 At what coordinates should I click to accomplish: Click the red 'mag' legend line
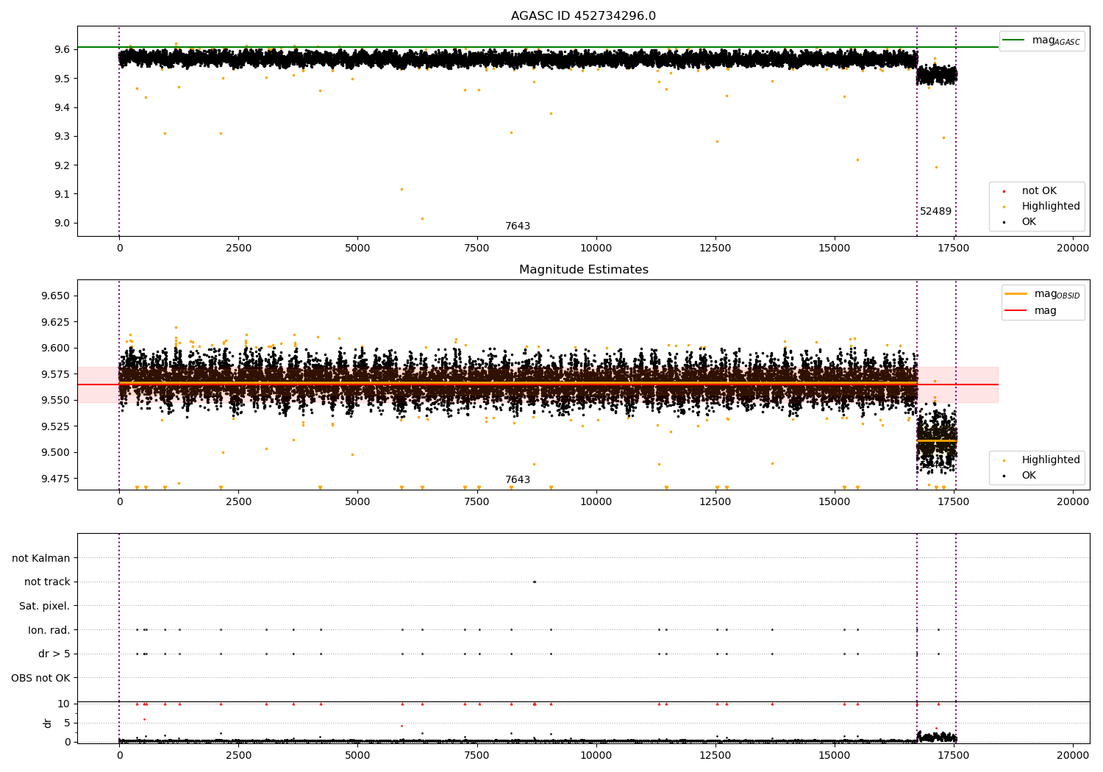click(1015, 311)
